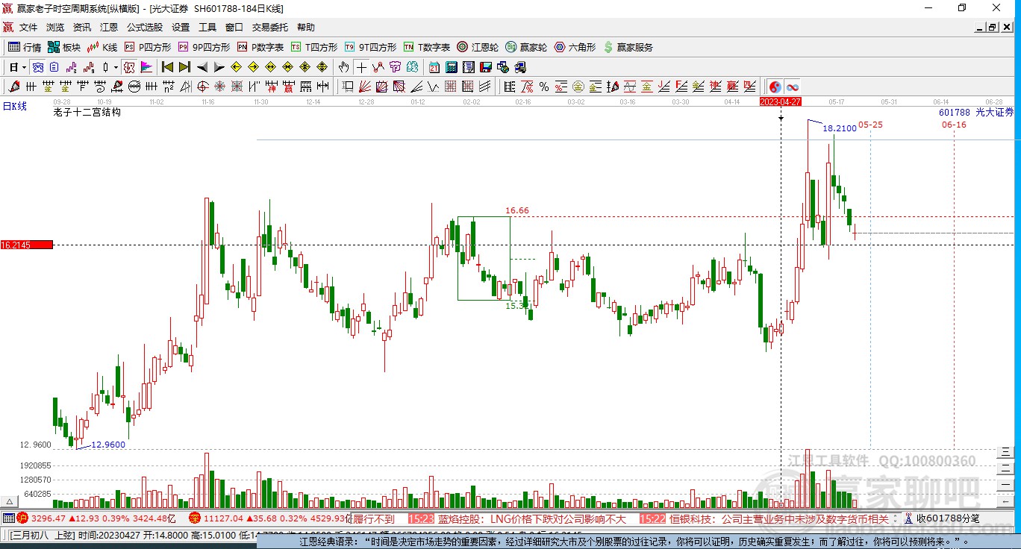Select the hand pan tool
This screenshot has width=1021, height=549.
[x=344, y=67]
